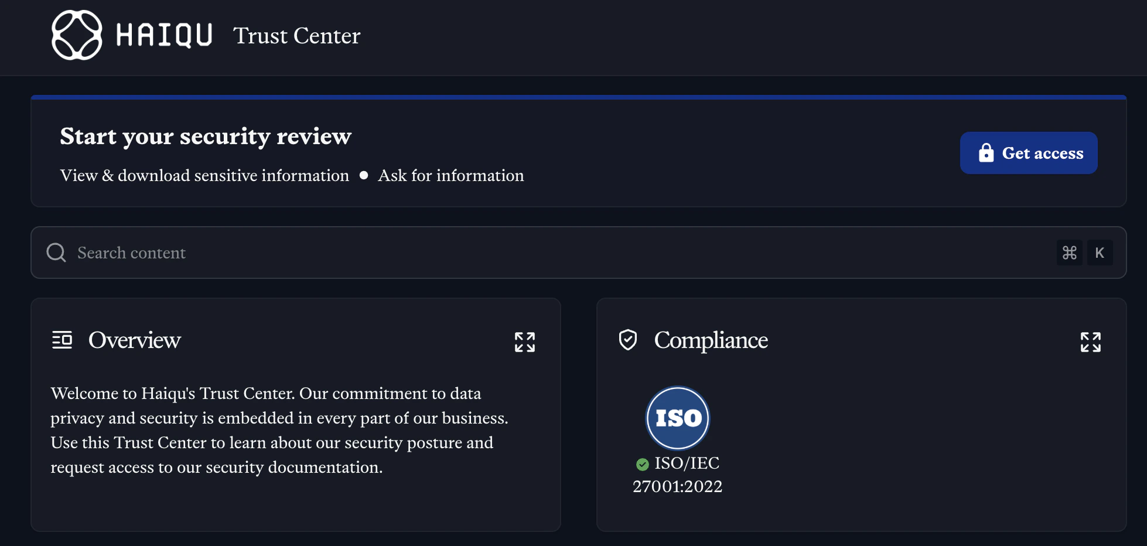Viewport: 1147px width, 546px height.
Task: Click the Compliance section title
Action: point(711,340)
